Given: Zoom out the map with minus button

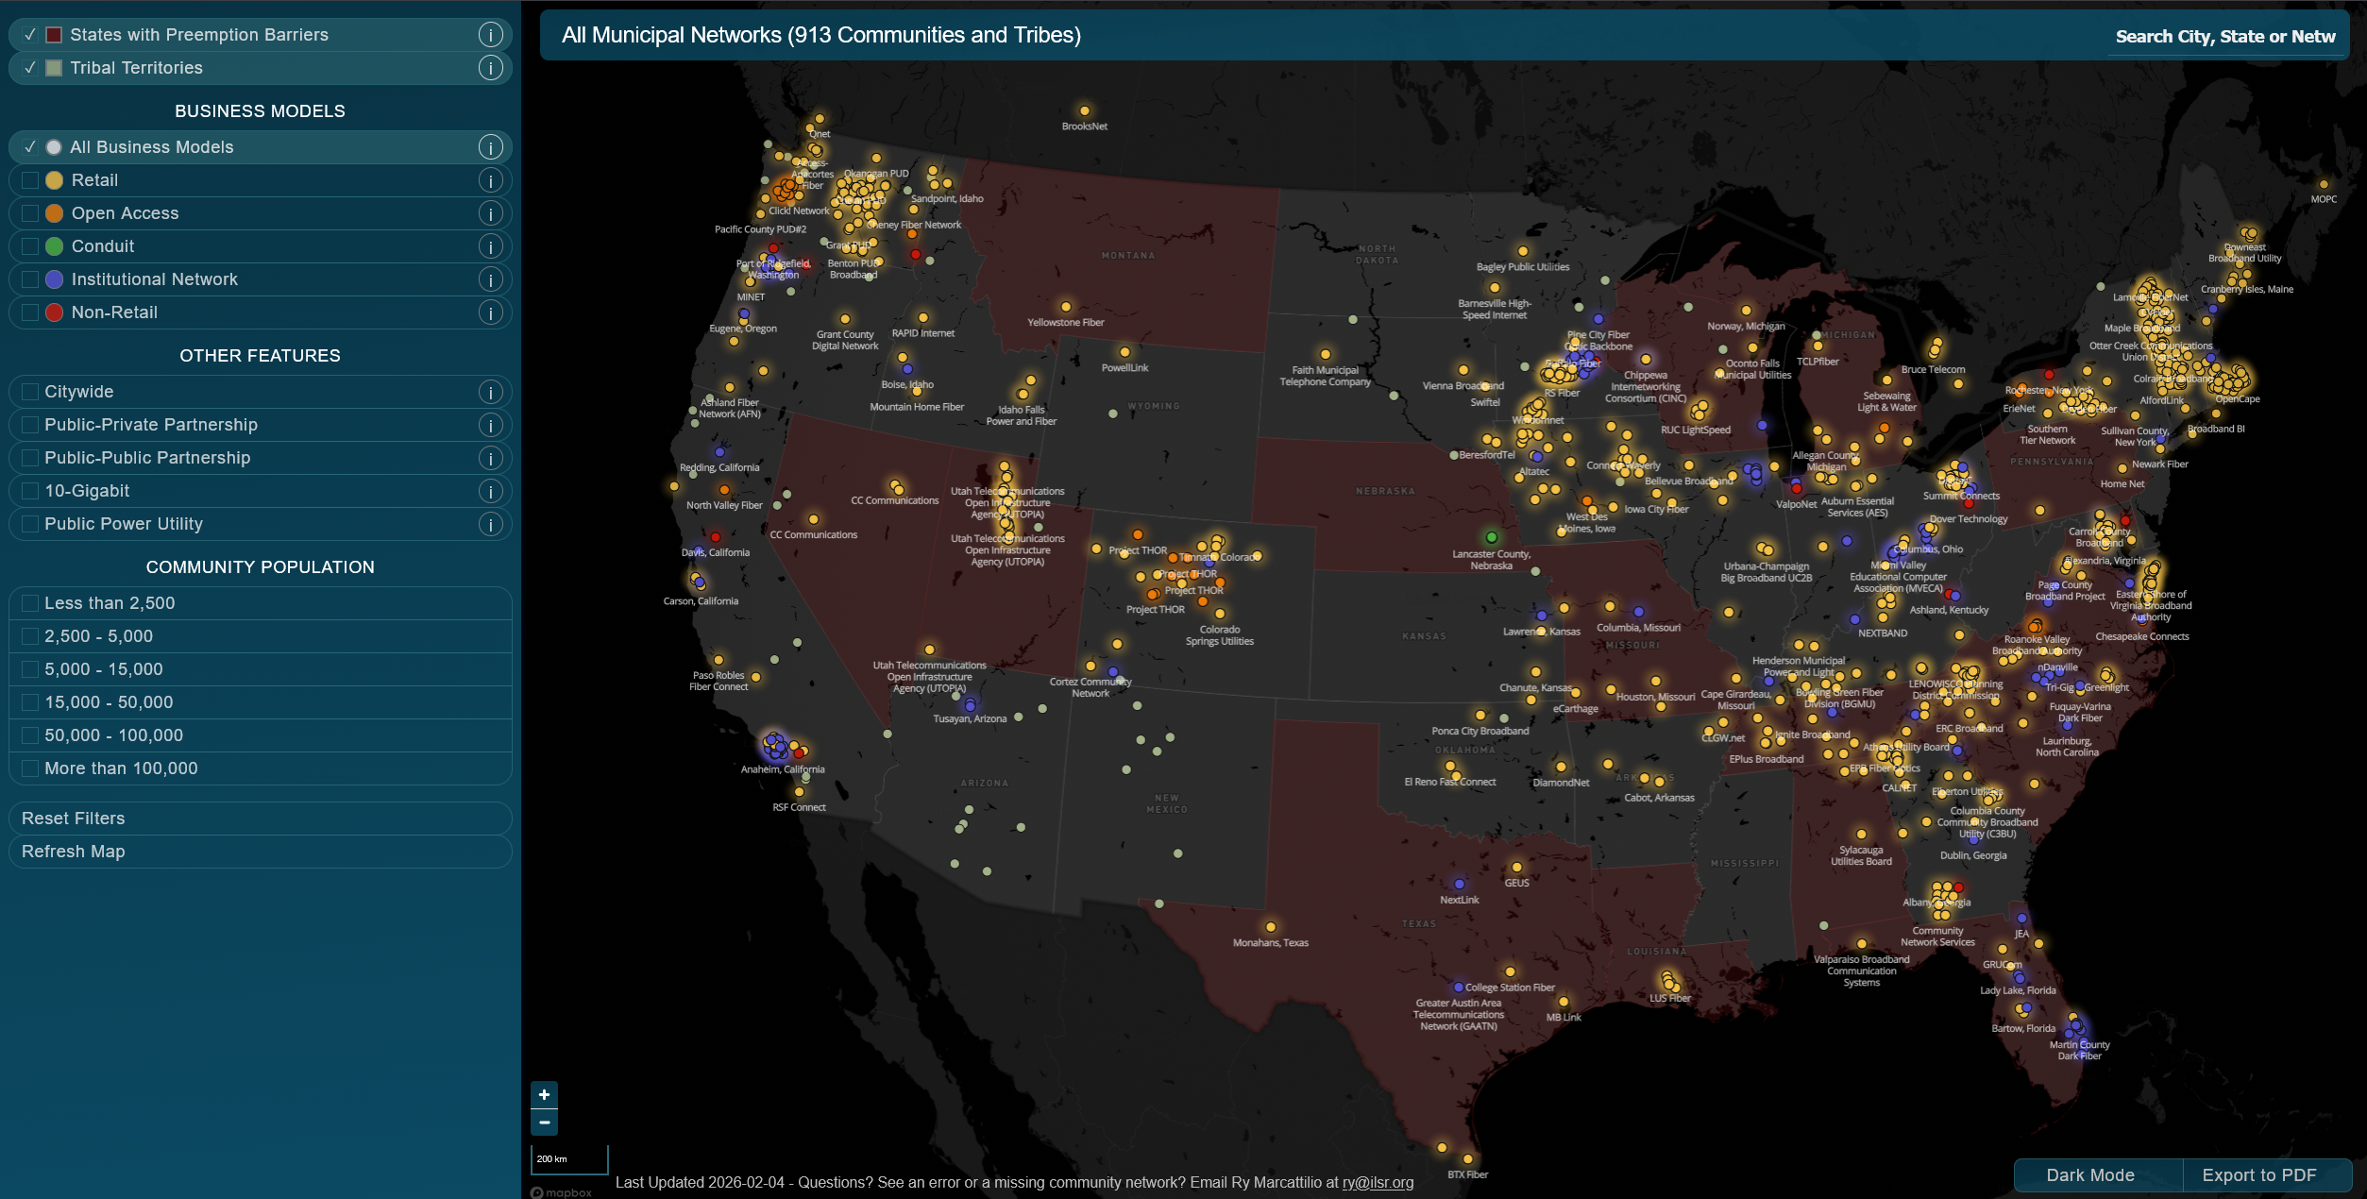Looking at the screenshot, I should (544, 1122).
